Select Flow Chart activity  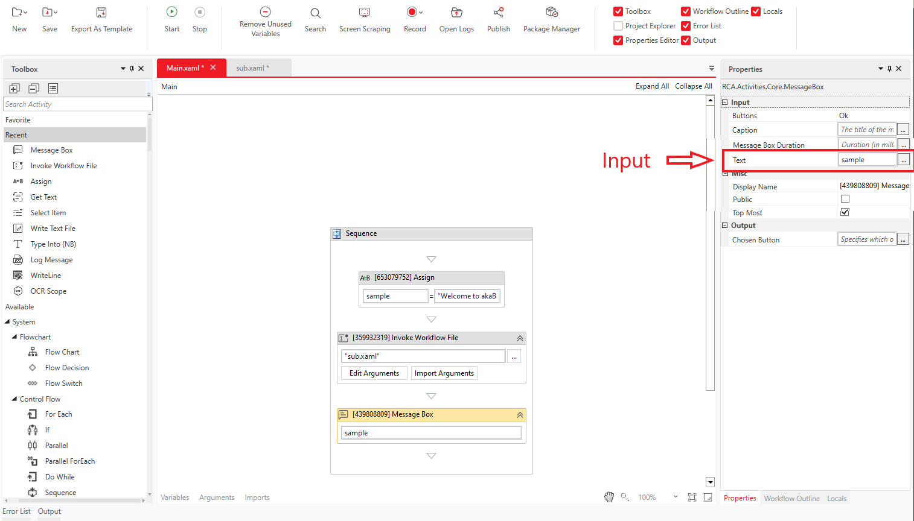(x=62, y=352)
